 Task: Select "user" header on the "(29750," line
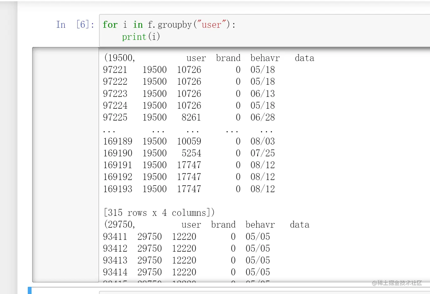[x=191, y=225]
